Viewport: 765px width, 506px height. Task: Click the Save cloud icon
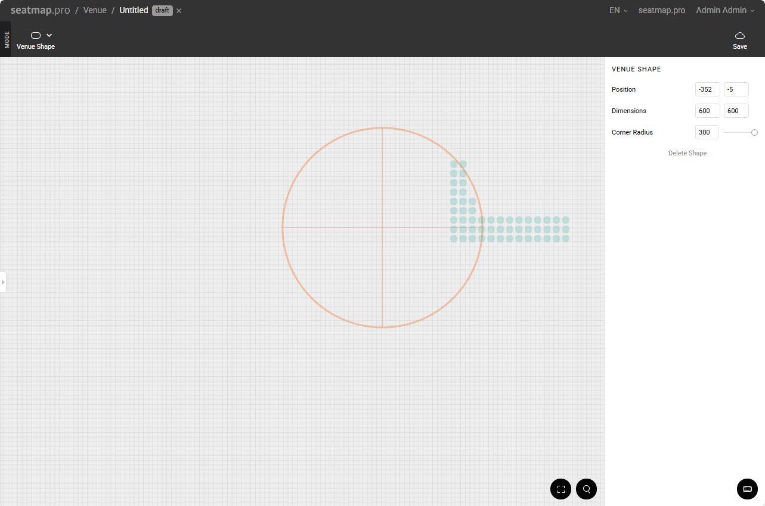739,36
